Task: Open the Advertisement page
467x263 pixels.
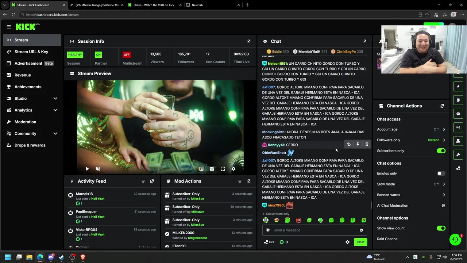Action: [32, 63]
